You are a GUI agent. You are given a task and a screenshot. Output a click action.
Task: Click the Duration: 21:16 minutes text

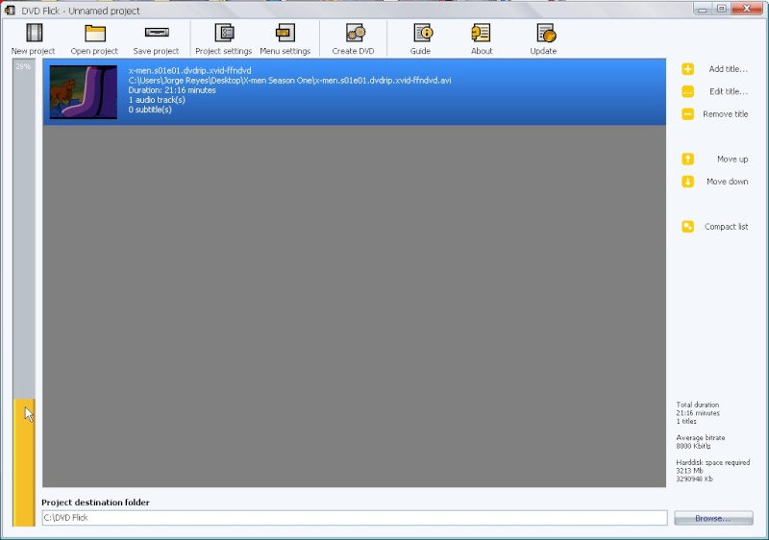[x=172, y=90]
